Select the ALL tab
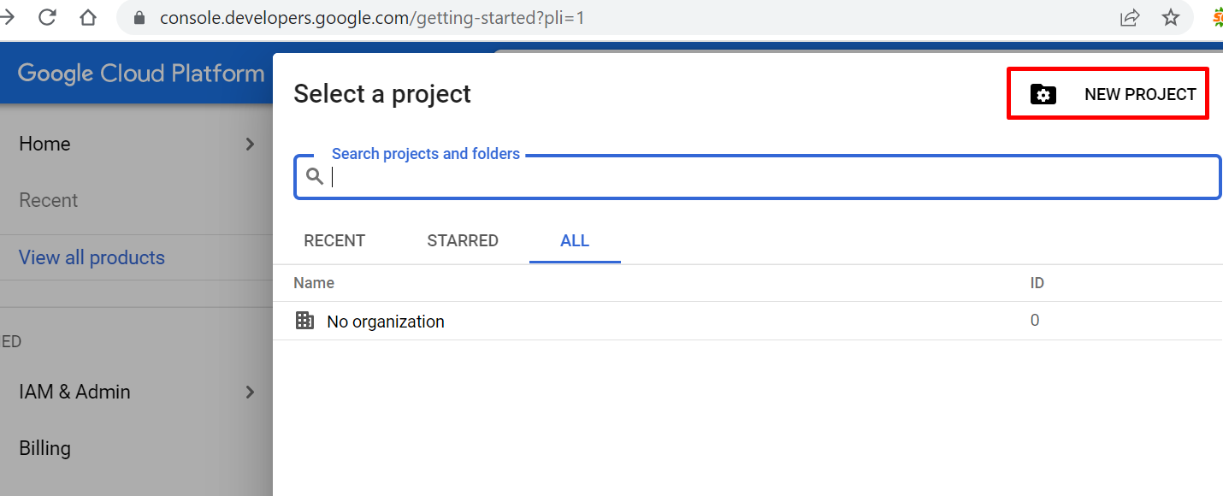Viewport: 1223px width, 496px height. (x=575, y=241)
